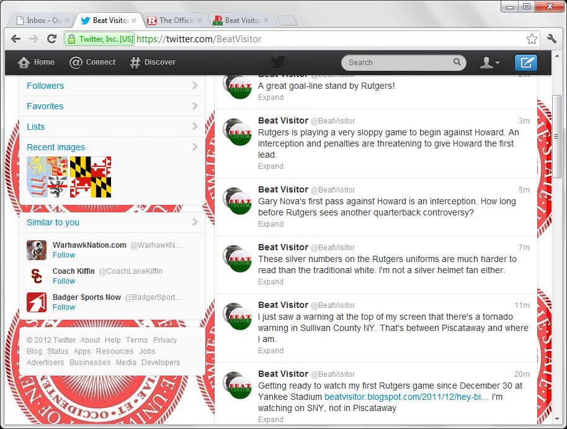Click the Twitter bird logo in navbar

click(278, 62)
